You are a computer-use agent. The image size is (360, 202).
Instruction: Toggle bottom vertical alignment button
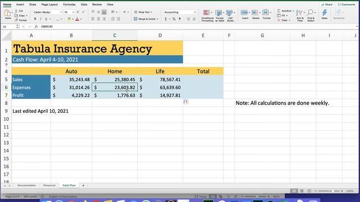pyautogui.click(x=104, y=12)
